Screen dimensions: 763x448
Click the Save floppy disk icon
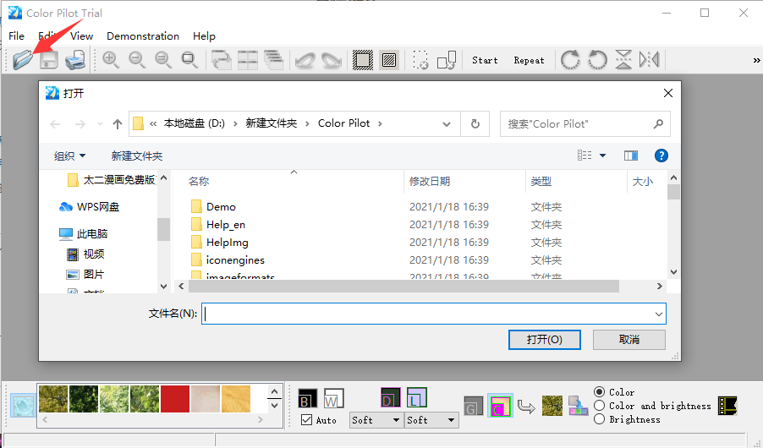tap(49, 60)
